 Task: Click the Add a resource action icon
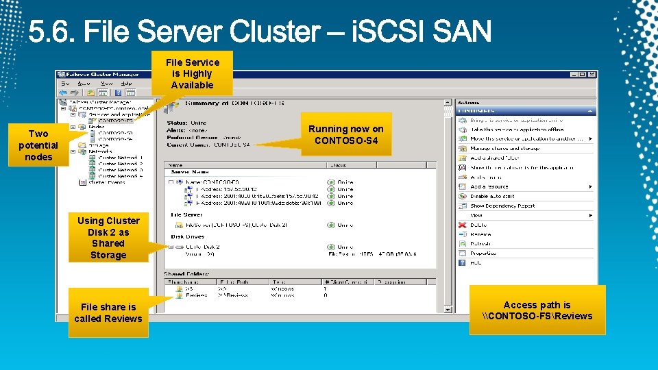click(463, 186)
